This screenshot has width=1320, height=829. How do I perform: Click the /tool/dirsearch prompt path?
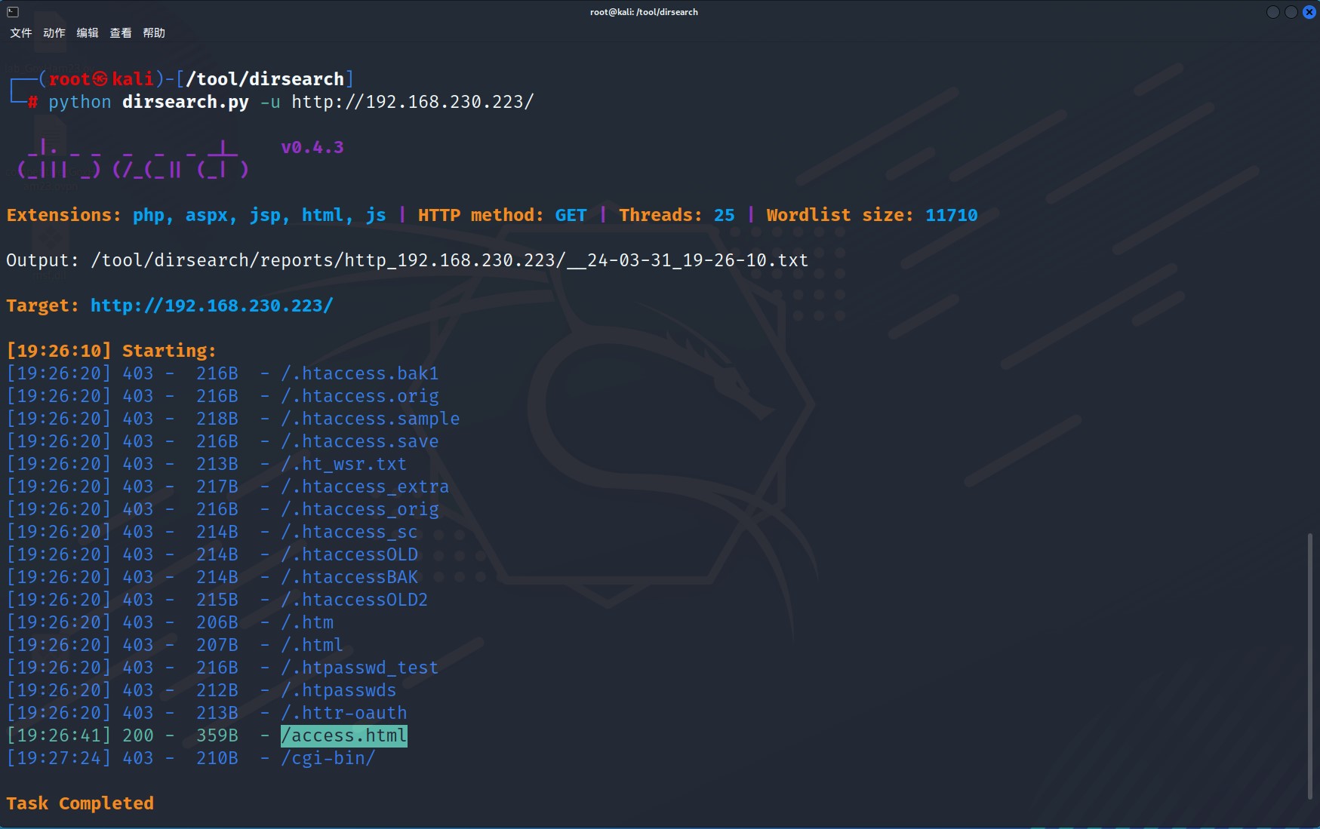[x=265, y=79]
